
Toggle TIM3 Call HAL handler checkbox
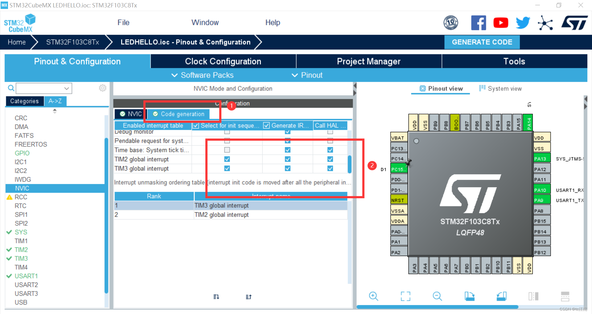(330, 168)
